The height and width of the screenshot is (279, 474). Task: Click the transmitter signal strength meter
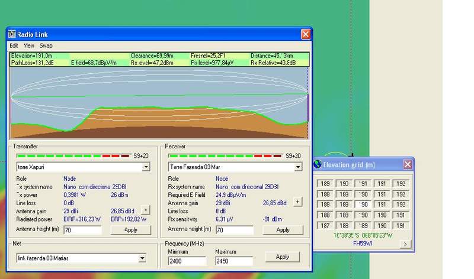point(73,155)
